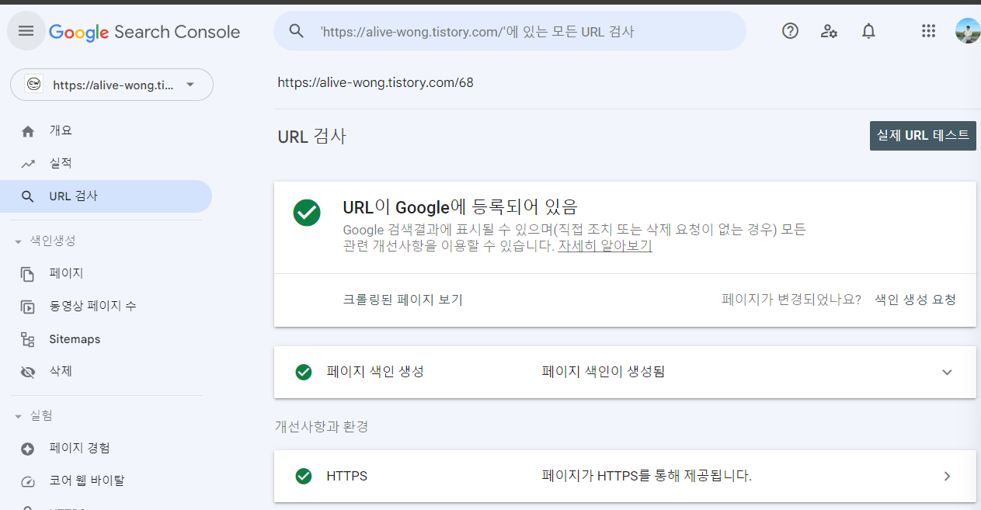Click the 페이지가 HTTPS를 통해 제공됩니다 text
Screen dimensions: 981x510
point(646,476)
